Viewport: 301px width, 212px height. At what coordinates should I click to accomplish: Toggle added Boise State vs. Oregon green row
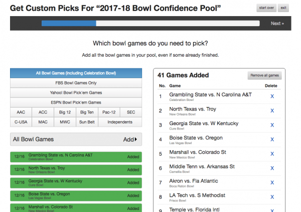coord(76,195)
